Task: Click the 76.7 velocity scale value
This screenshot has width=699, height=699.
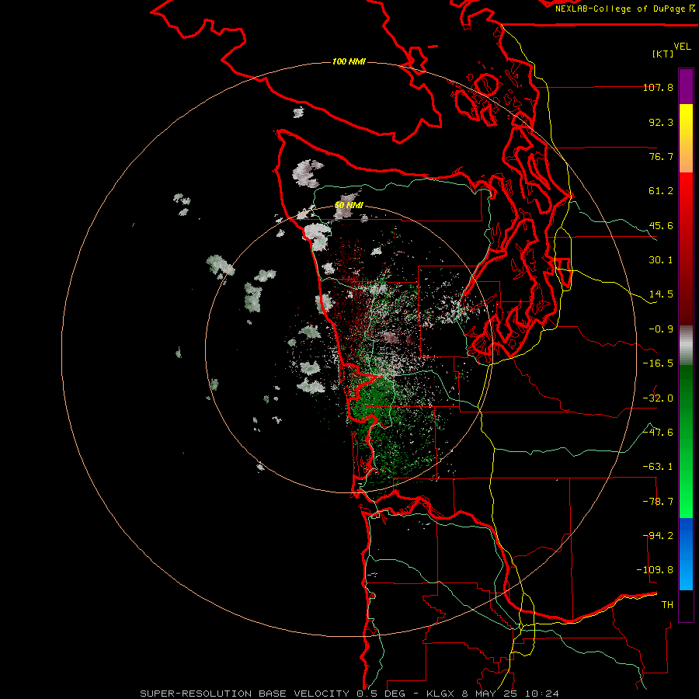Action: click(x=661, y=156)
